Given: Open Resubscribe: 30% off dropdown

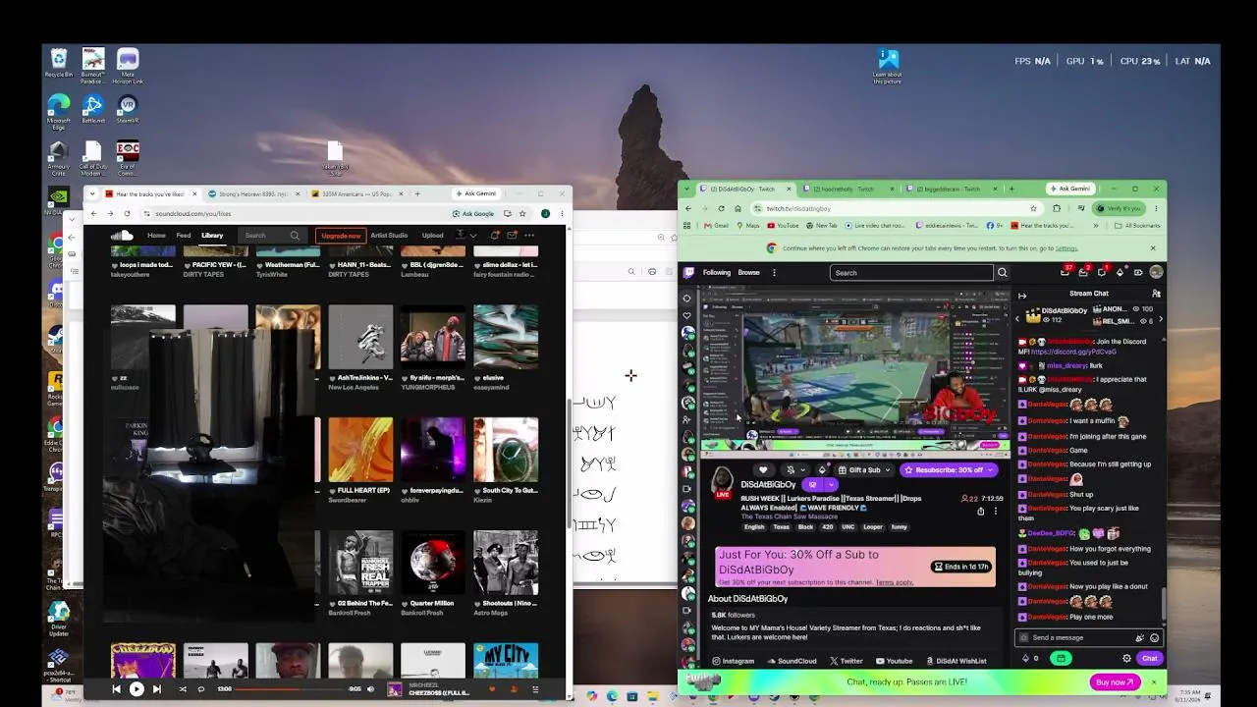Looking at the screenshot, I should 991,470.
